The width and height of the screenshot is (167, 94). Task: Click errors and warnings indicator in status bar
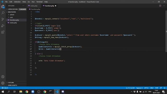pos(5,88)
